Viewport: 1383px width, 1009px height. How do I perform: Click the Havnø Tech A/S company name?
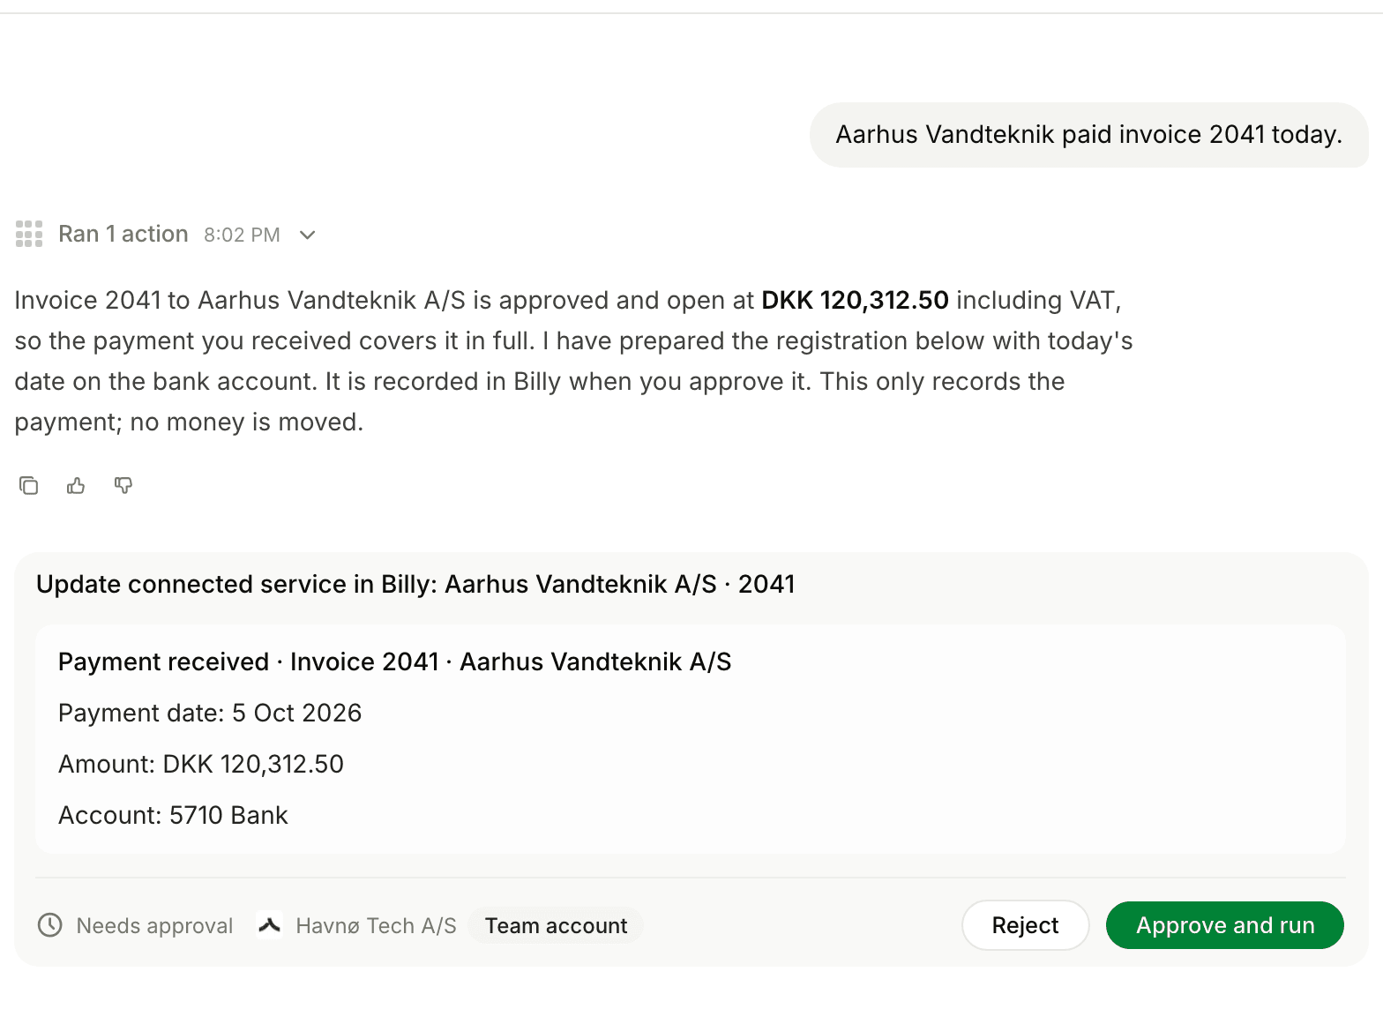pos(376,925)
